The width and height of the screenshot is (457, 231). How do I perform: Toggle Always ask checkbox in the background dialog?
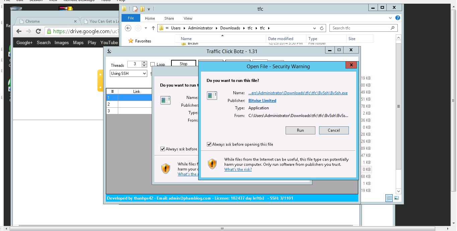[163, 149]
